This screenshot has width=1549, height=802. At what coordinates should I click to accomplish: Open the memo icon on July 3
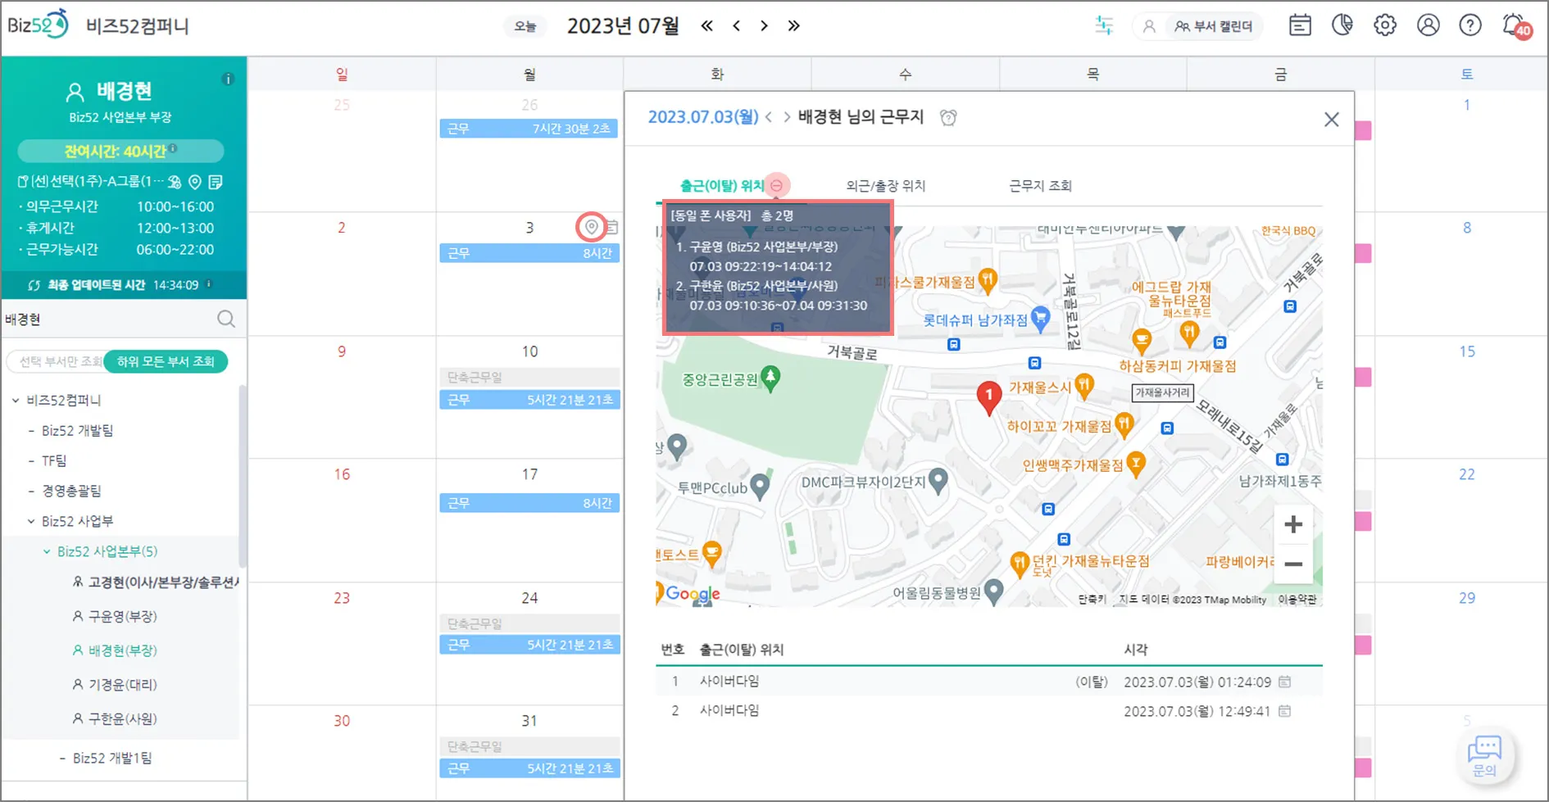(612, 227)
